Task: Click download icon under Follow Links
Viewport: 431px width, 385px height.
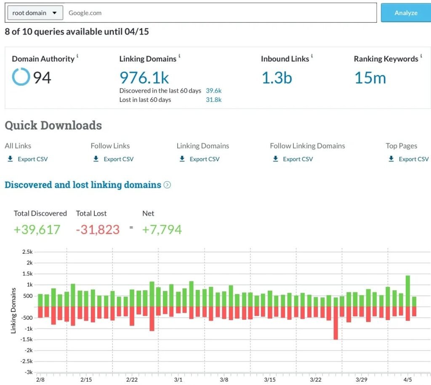Action: click(x=96, y=159)
